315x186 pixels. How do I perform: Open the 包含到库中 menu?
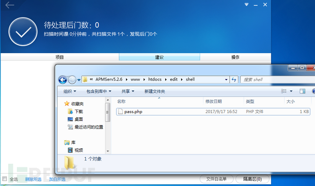click(99, 91)
